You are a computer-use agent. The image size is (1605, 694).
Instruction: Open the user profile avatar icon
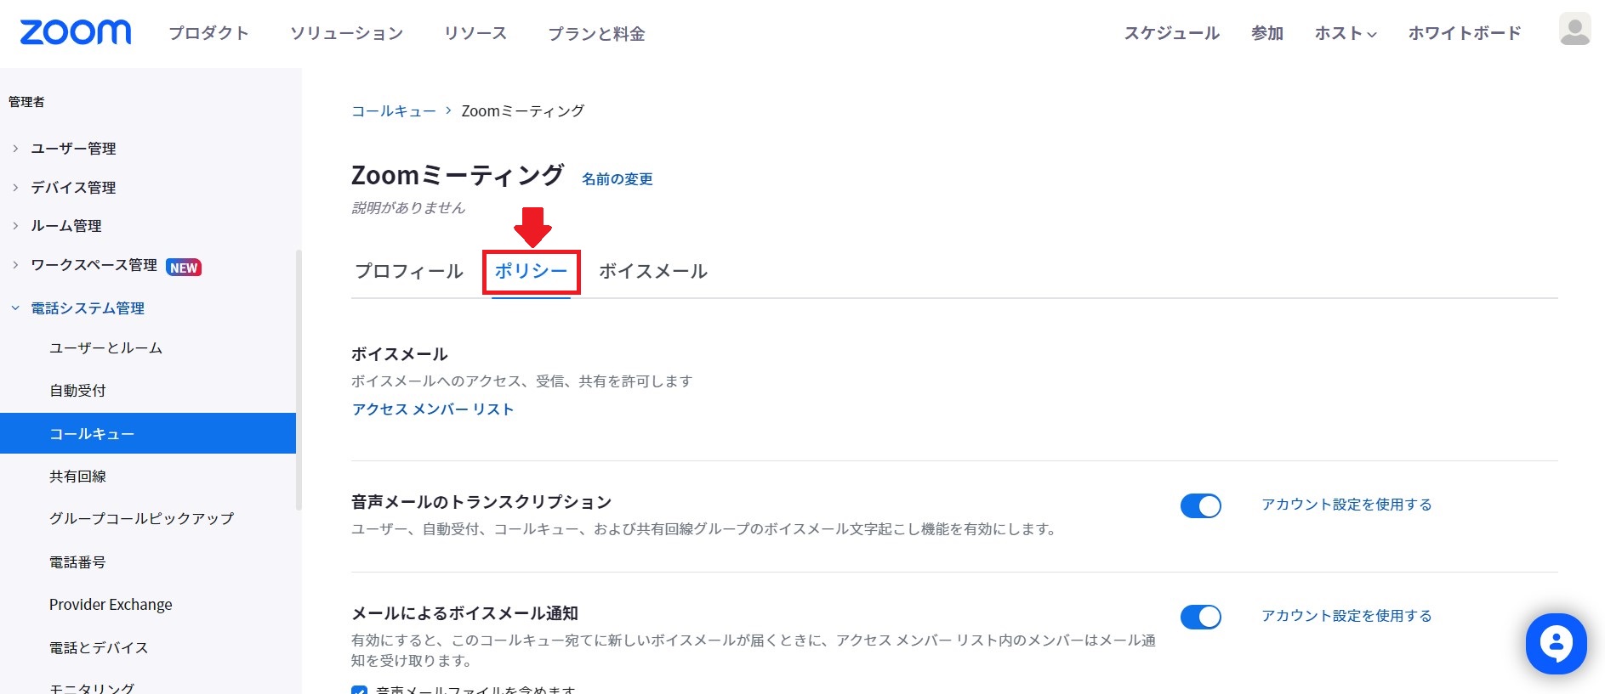(1574, 30)
